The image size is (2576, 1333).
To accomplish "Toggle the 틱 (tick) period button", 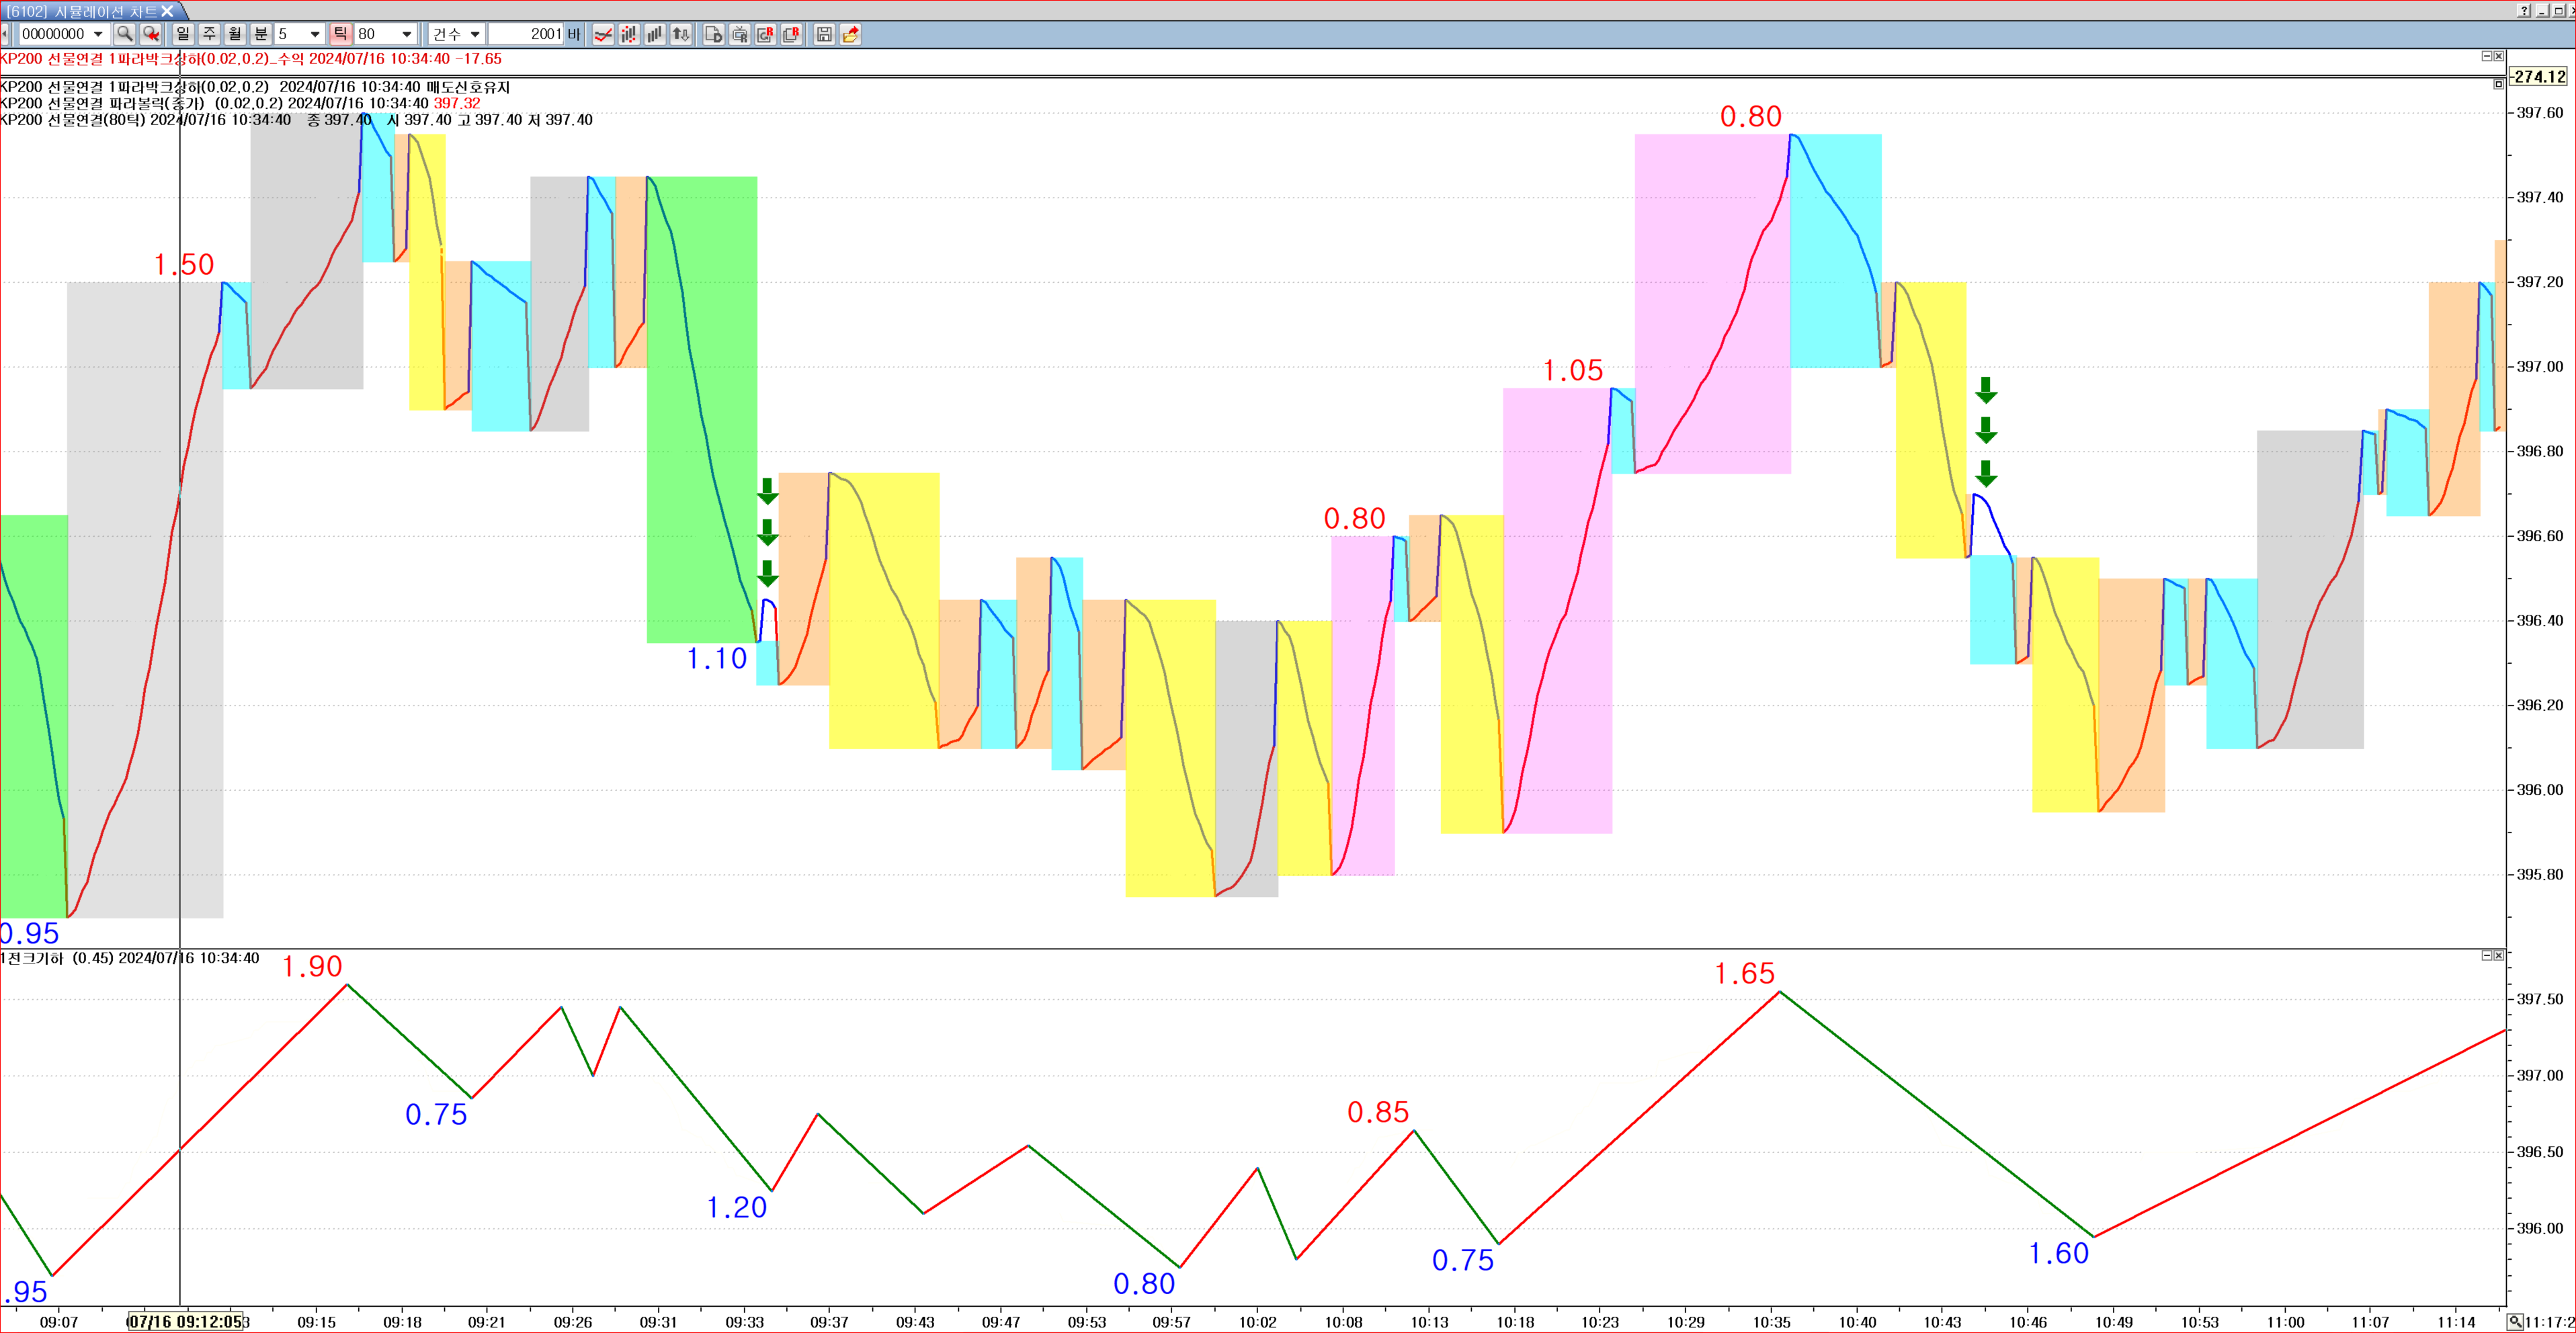I will [x=340, y=34].
